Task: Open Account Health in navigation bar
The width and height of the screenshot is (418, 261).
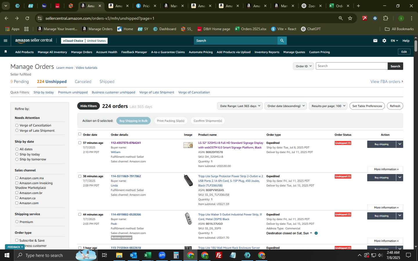Action: (107, 52)
